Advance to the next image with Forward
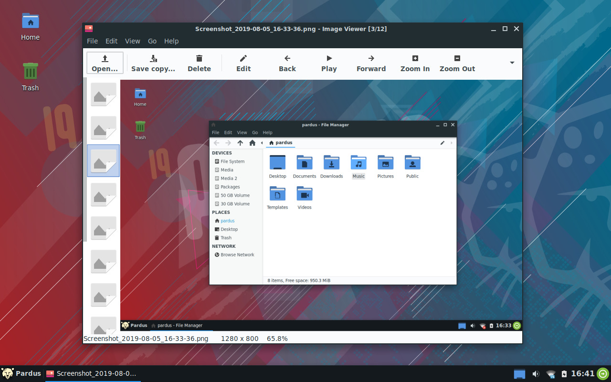 coord(371,63)
